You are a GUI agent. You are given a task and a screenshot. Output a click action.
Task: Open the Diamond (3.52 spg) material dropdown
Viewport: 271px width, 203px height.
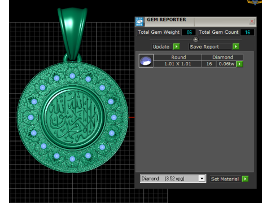[202, 178]
